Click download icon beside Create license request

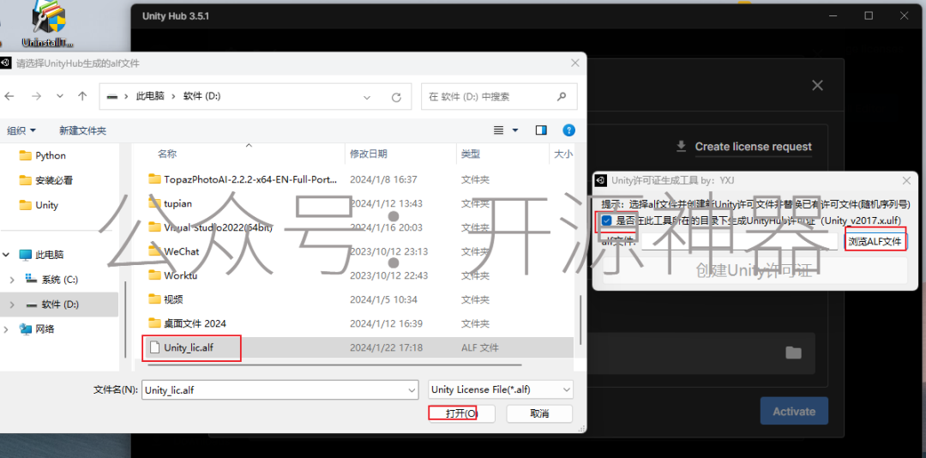click(681, 146)
